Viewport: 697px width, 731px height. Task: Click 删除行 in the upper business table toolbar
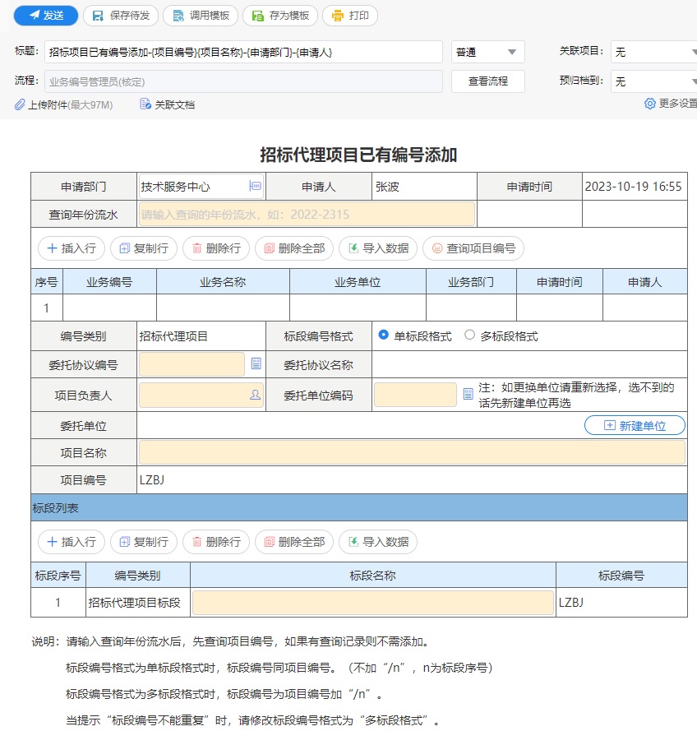coord(216,248)
